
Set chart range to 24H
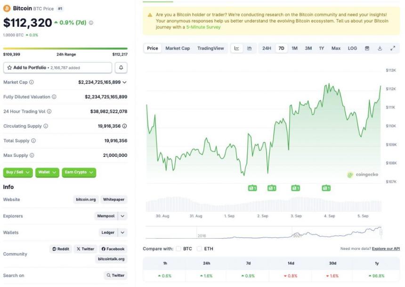[x=267, y=48]
